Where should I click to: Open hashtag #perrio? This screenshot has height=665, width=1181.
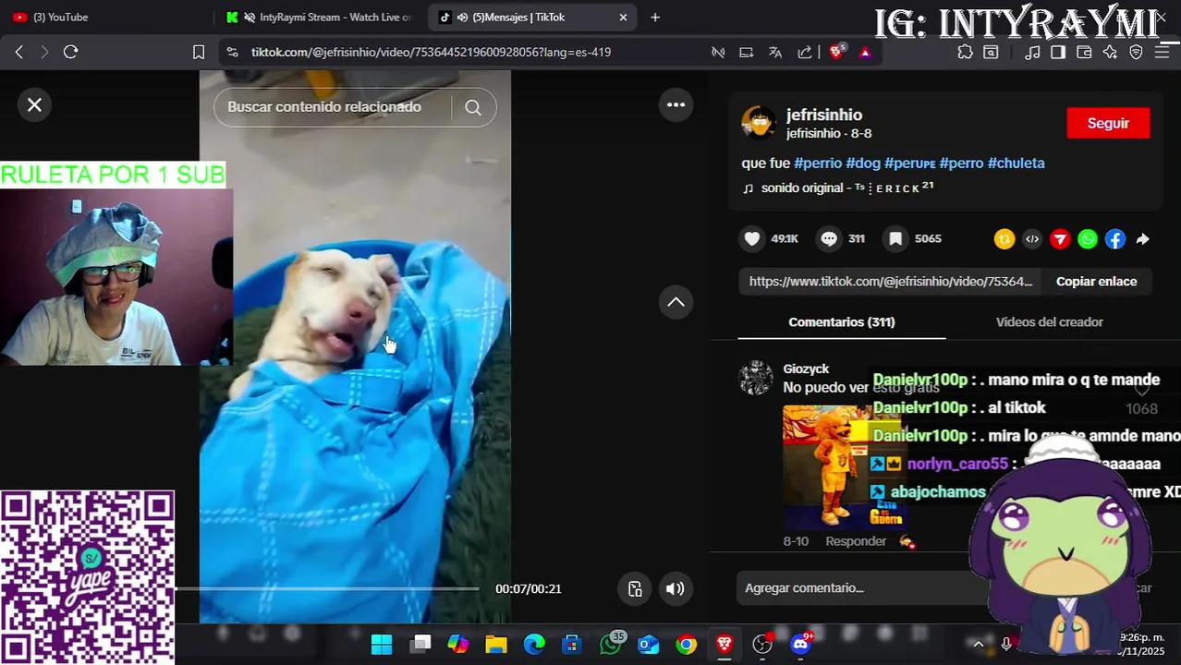818,163
